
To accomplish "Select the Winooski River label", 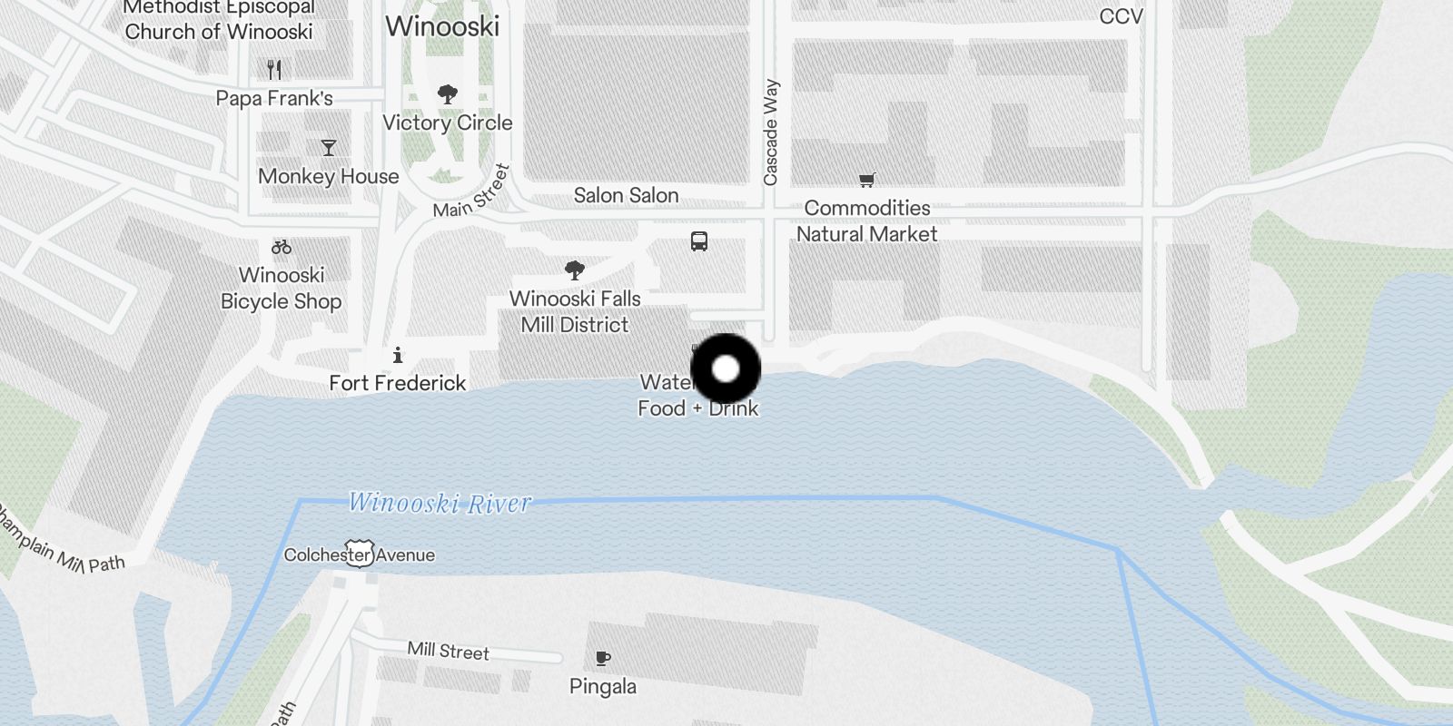I will 440,503.
